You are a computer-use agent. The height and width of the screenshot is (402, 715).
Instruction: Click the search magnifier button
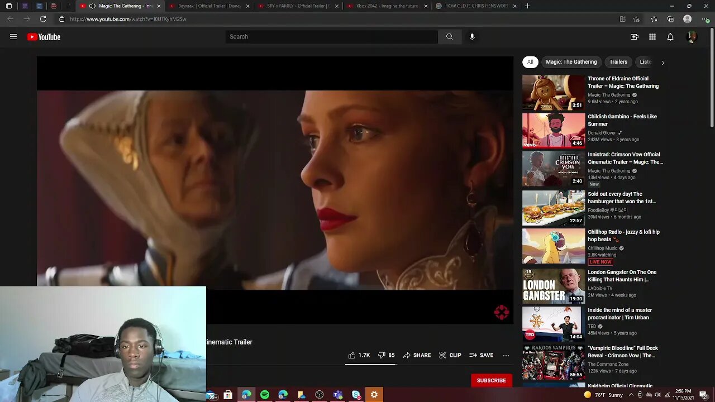[450, 37]
